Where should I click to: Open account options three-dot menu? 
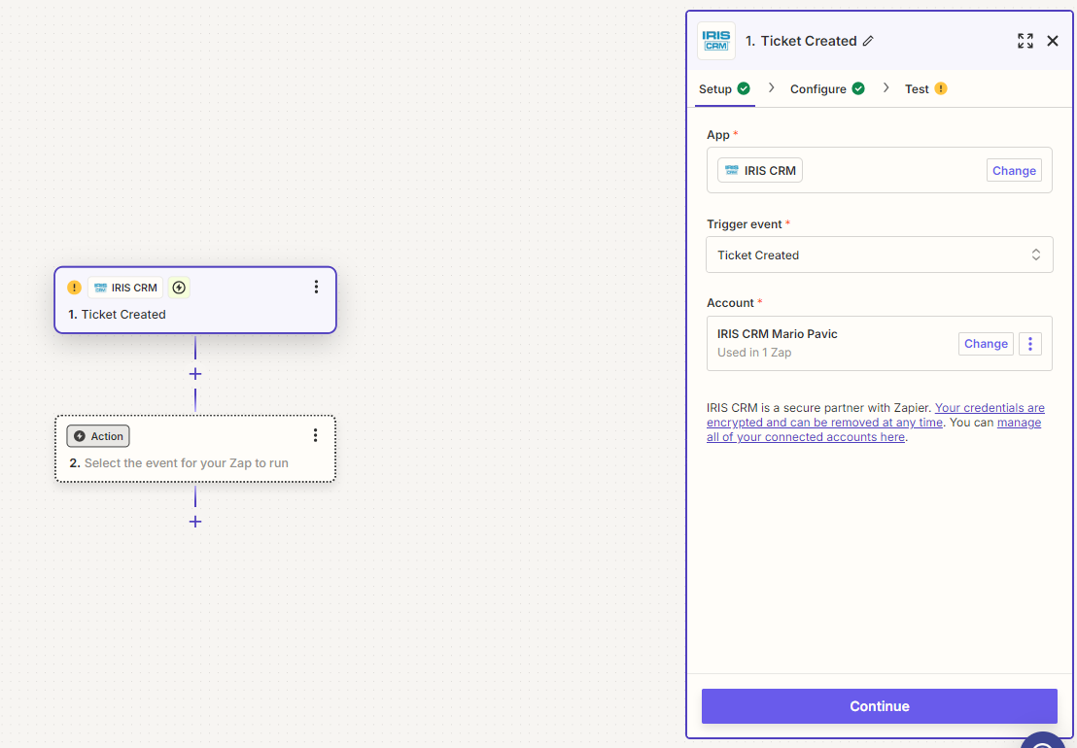pyautogui.click(x=1029, y=344)
